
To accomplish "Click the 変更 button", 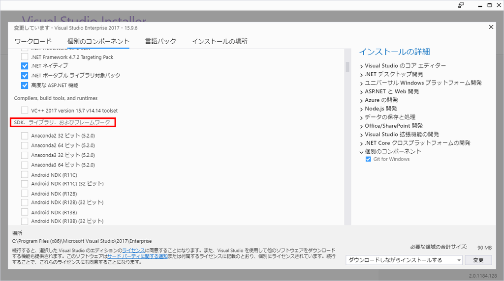I will [478, 260].
